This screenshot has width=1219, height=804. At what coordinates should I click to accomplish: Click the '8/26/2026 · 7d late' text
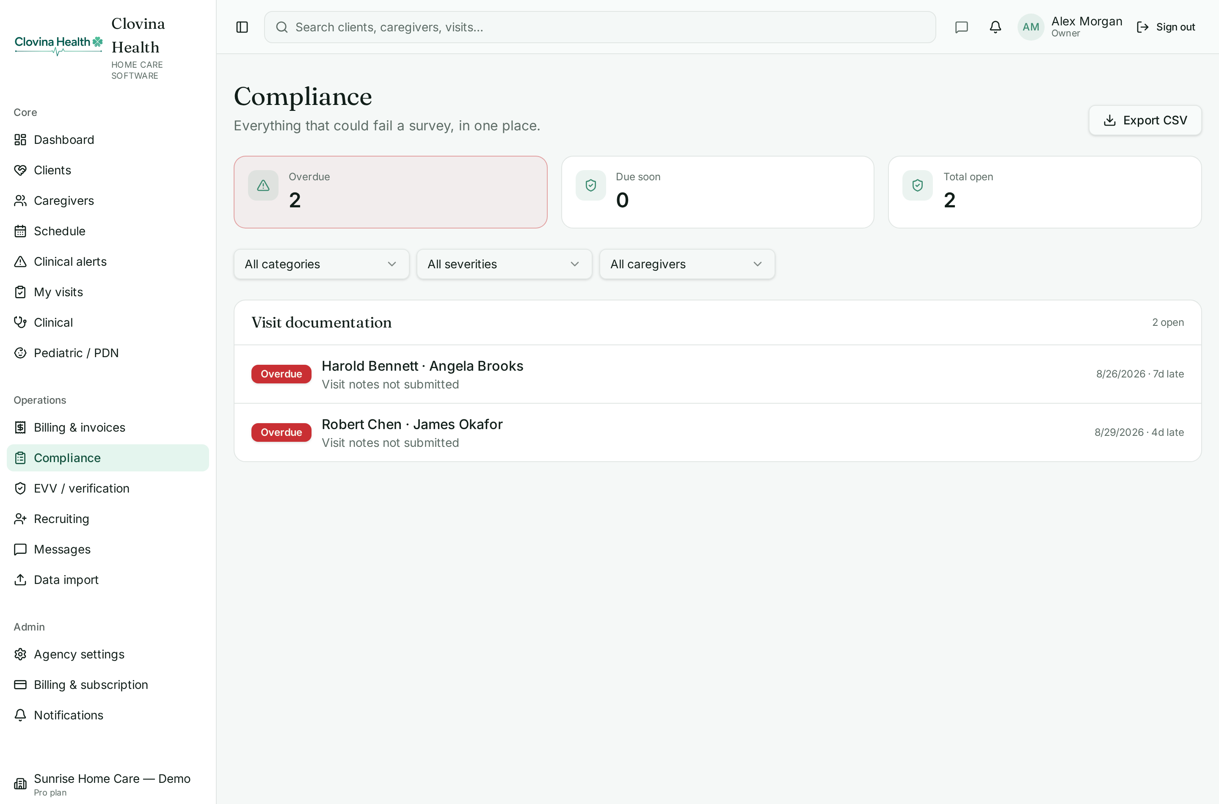[1140, 374]
